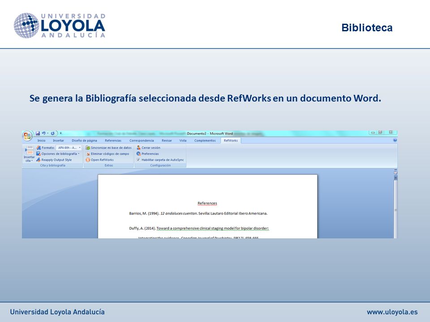Image resolution: width=430 pixels, height=322 pixels.
Task: Click the Sincronizar mi base de datos icon
Action: tap(88, 148)
